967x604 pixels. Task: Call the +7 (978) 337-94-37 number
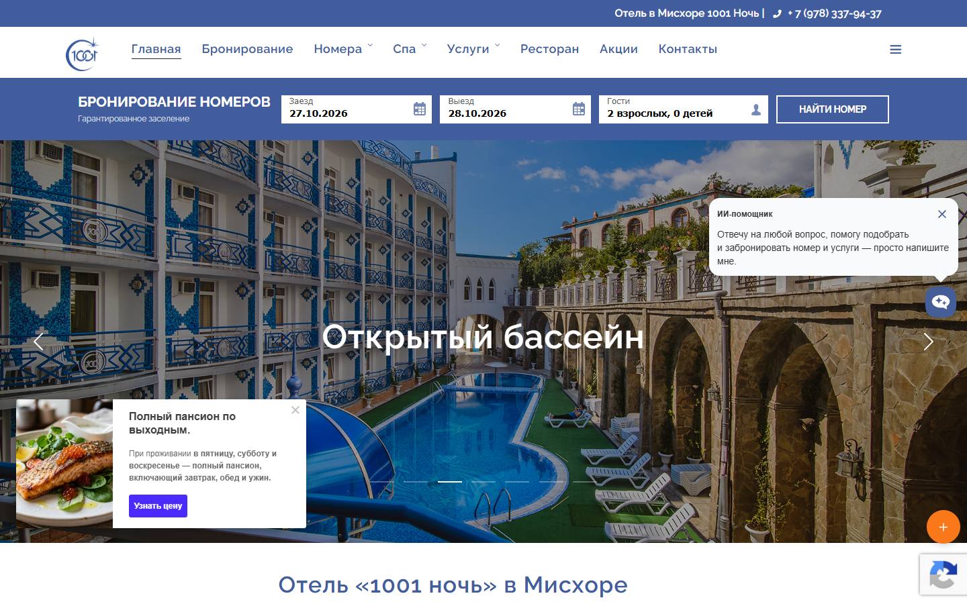tap(834, 13)
